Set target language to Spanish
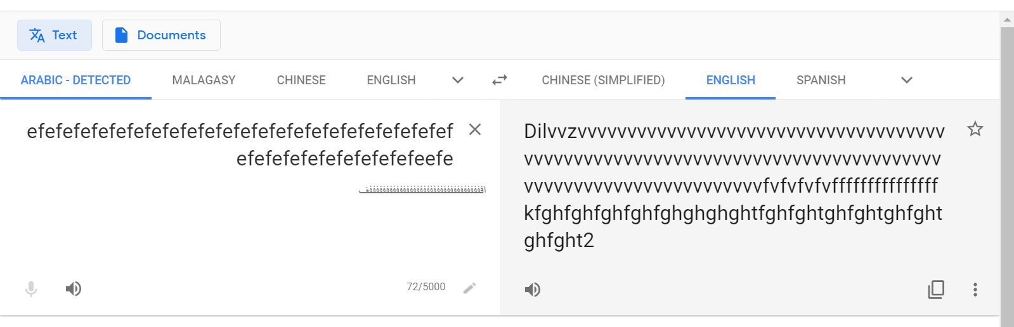Viewport: 1014px width, 327px height. click(821, 80)
